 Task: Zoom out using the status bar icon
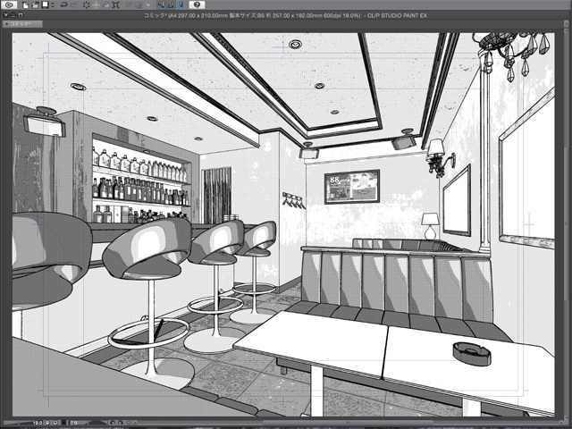(x=47, y=423)
